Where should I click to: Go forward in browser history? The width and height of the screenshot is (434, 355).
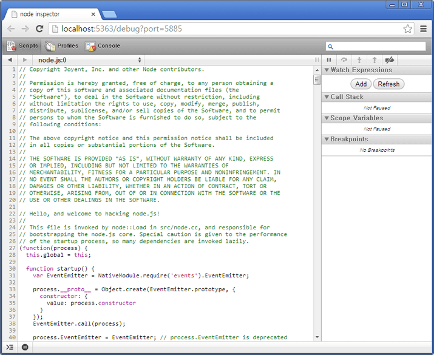pos(25,29)
